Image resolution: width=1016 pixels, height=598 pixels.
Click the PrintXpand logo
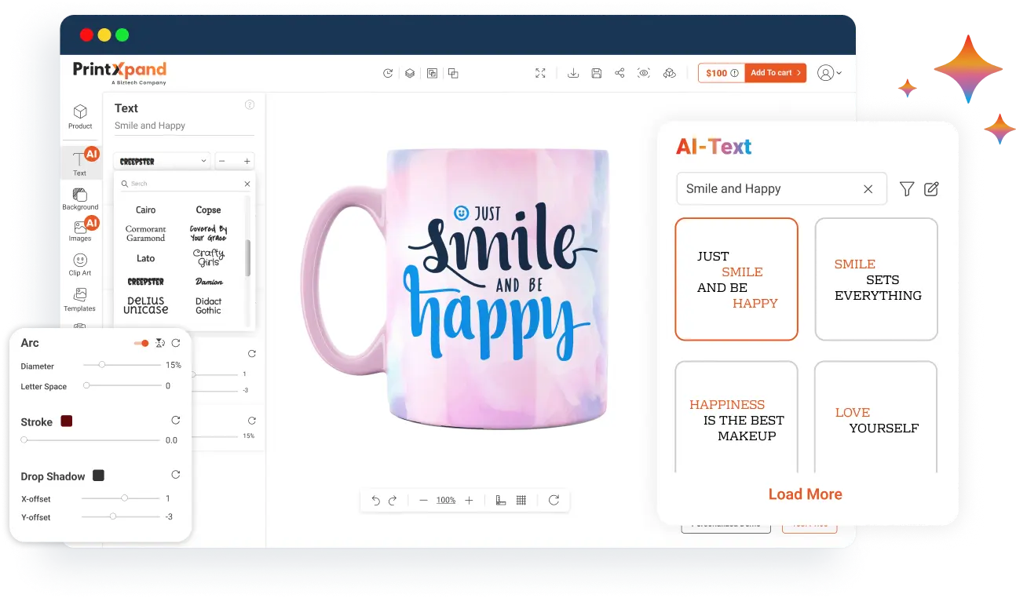119,72
